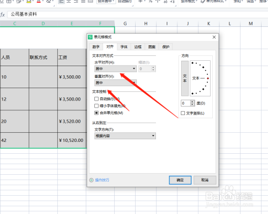
Task: Select column D header
Action: 43,24
